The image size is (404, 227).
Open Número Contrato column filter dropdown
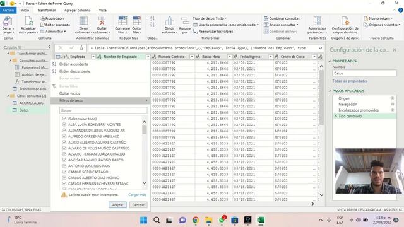192,57
